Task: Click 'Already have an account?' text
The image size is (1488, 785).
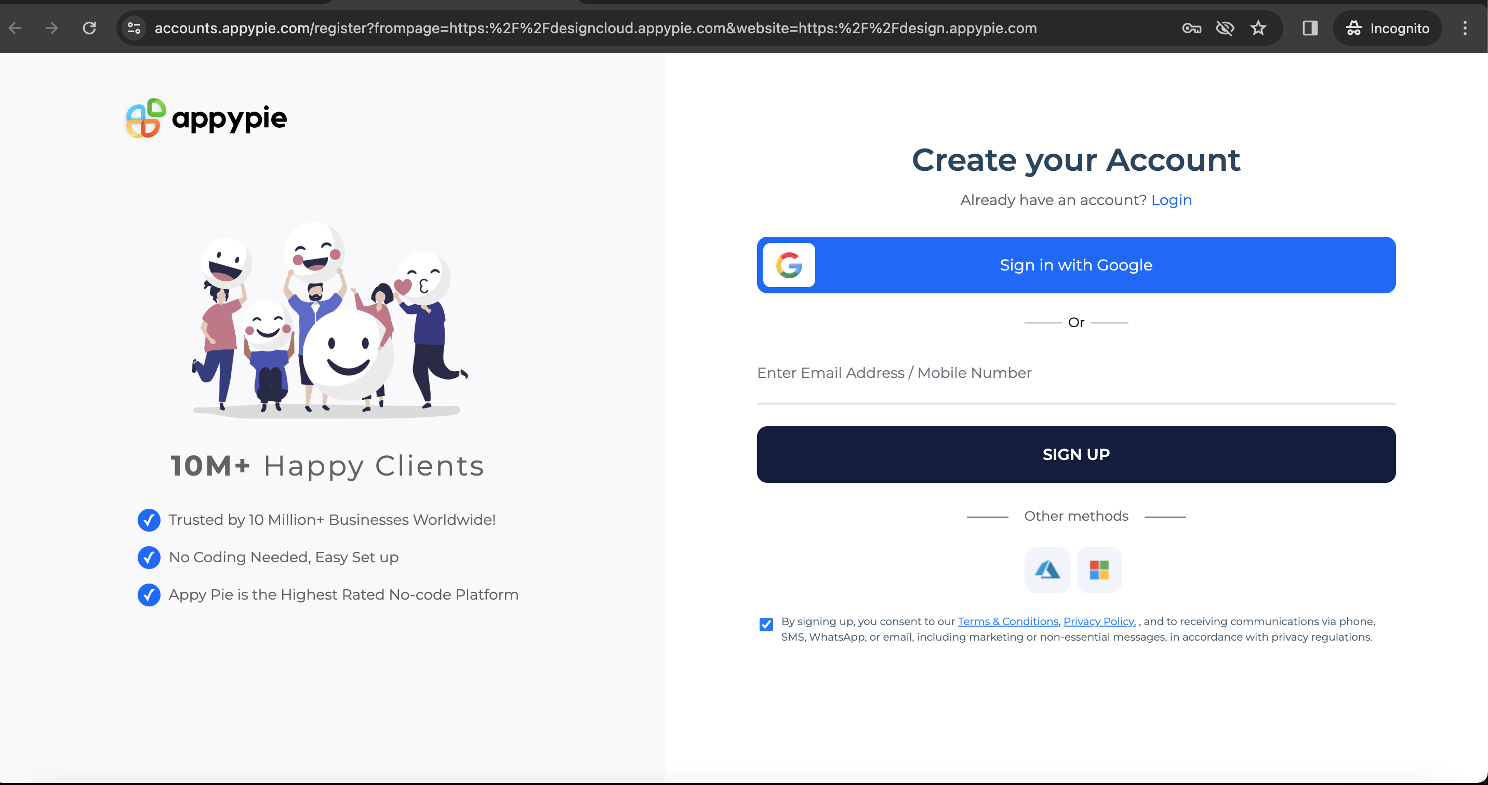Action: click(x=1053, y=200)
